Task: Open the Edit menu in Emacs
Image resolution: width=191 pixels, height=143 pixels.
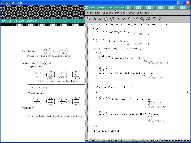Action: (x=98, y=13)
